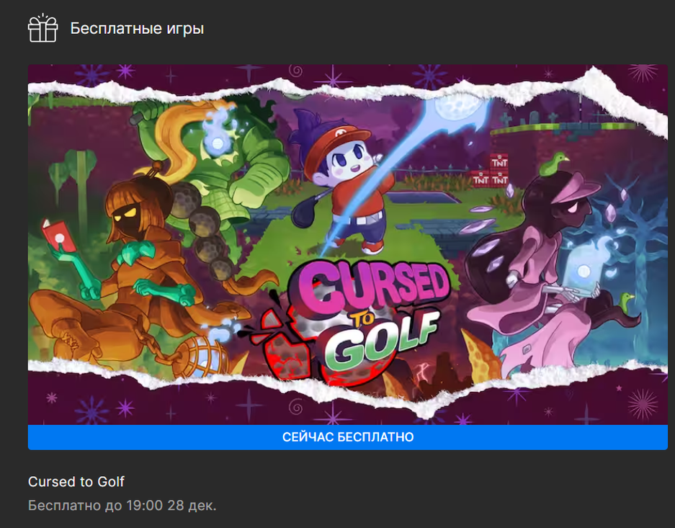Select the Бесплатно до 19:00 28 дек. text
Viewport: 675px width, 528px height.
click(x=122, y=505)
